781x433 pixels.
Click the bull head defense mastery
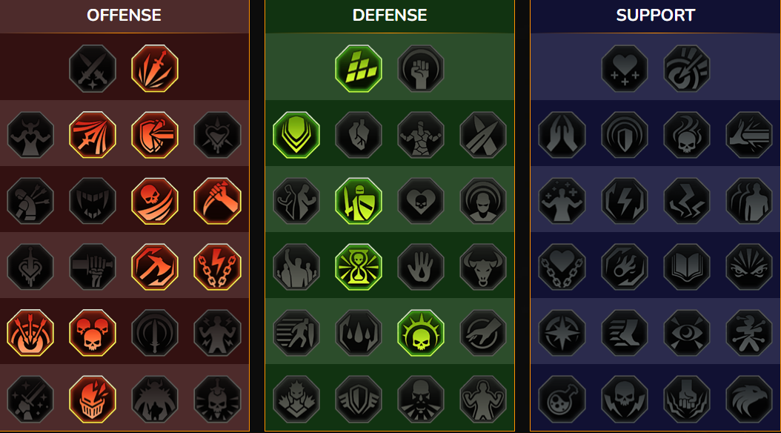(483, 267)
